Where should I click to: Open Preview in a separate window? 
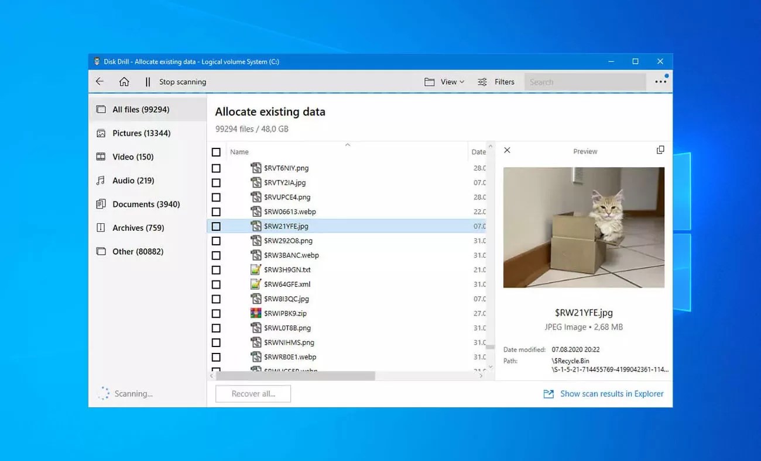[x=660, y=150]
